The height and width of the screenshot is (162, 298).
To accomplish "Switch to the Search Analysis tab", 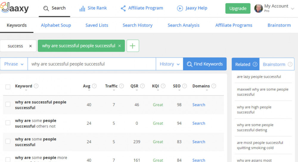I will point(184,25).
